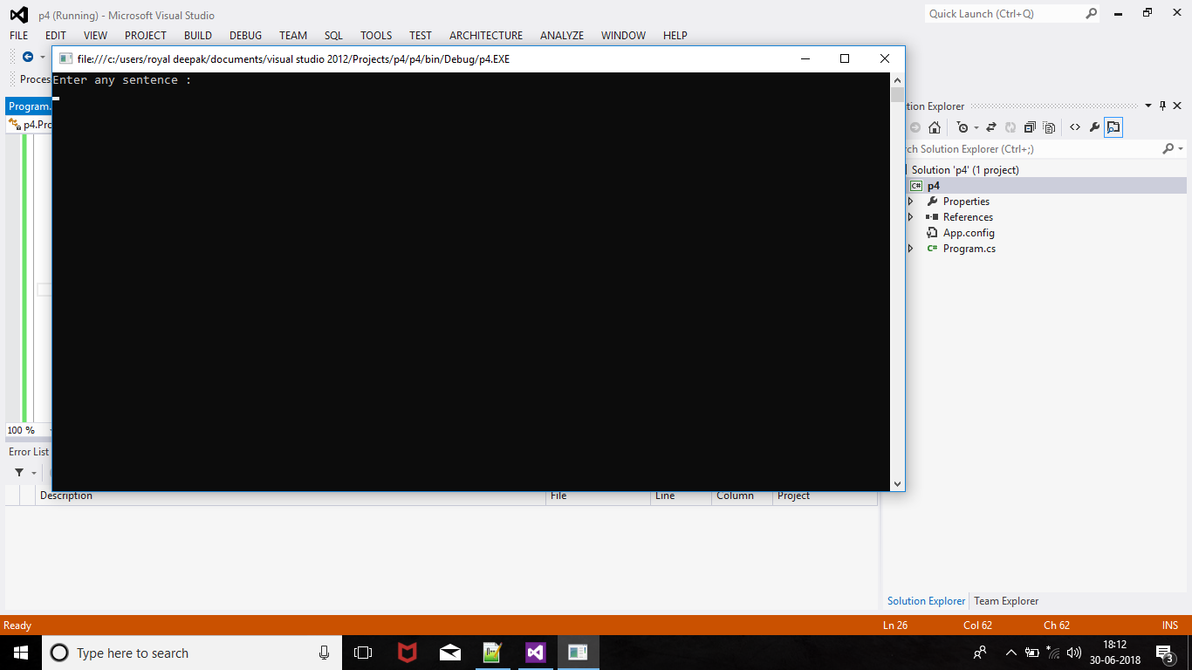1192x670 pixels.
Task: Click the Description column header in Error List
Action: click(x=66, y=496)
